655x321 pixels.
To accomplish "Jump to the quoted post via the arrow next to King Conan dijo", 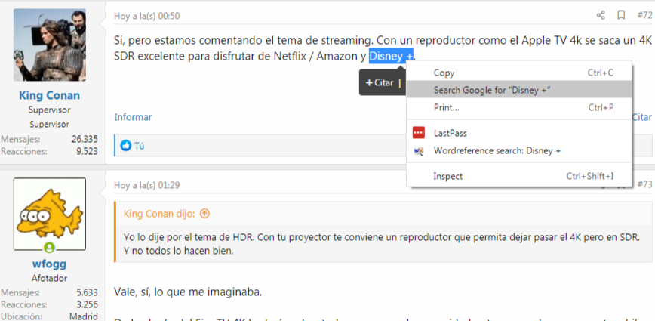I will click(204, 214).
